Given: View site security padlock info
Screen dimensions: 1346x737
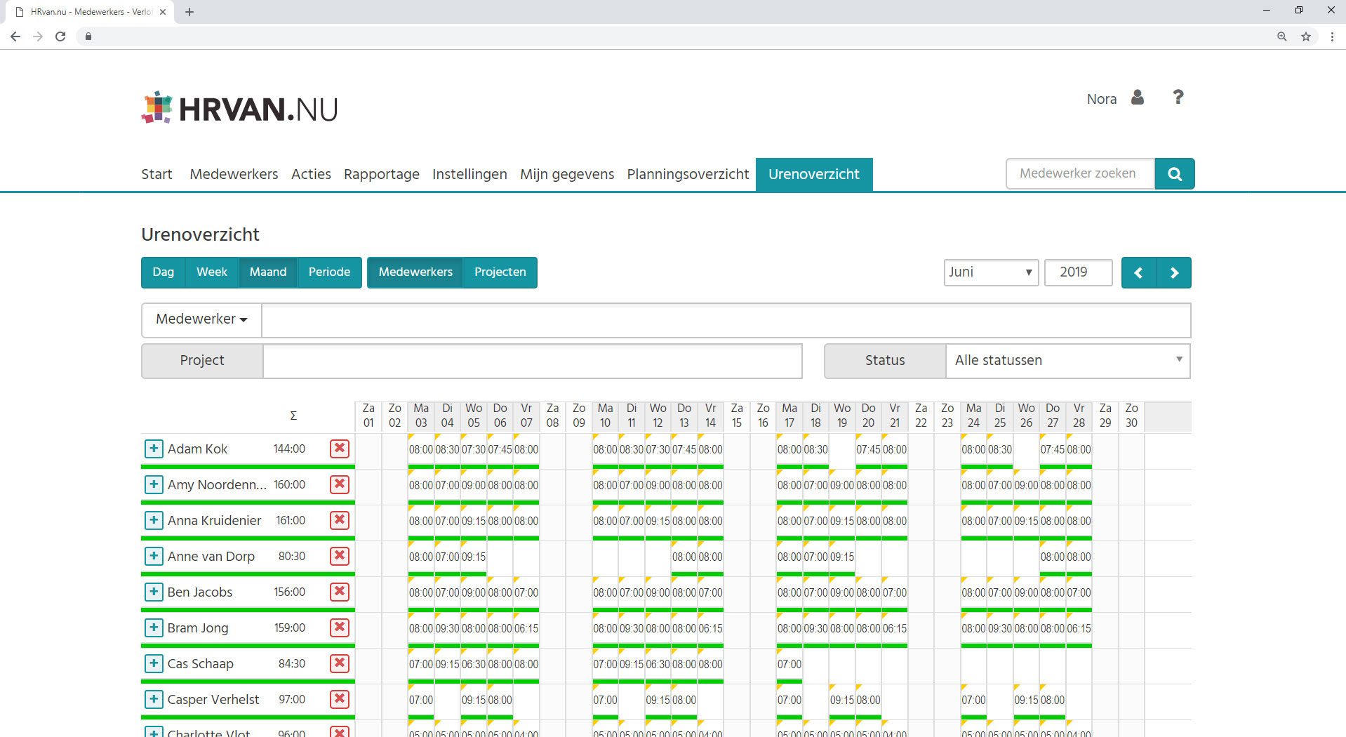Looking at the screenshot, I should click(x=88, y=36).
